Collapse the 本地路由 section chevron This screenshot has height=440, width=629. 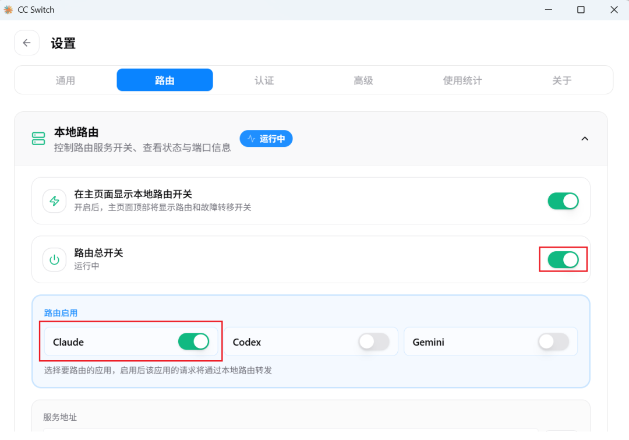coord(585,139)
